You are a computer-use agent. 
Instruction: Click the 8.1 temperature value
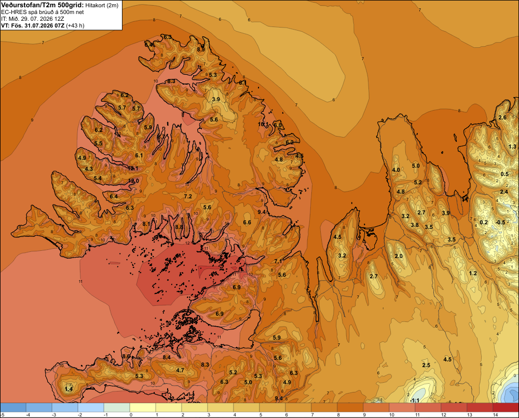[146, 224]
